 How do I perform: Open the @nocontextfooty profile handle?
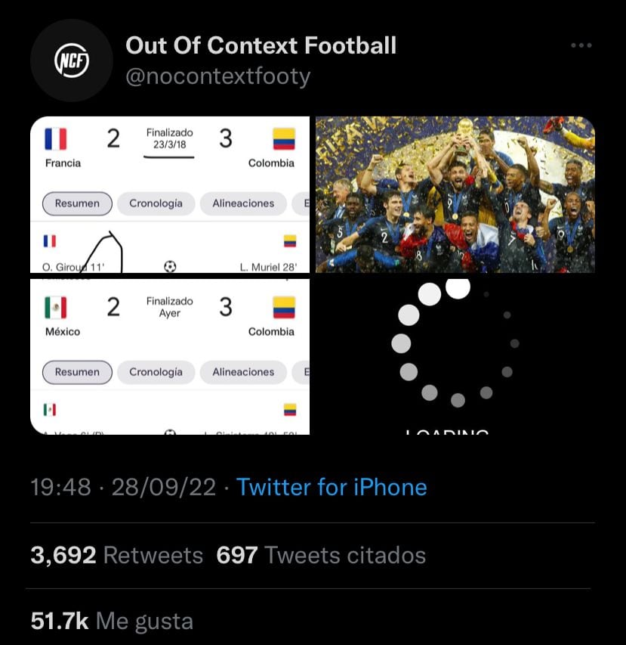217,77
